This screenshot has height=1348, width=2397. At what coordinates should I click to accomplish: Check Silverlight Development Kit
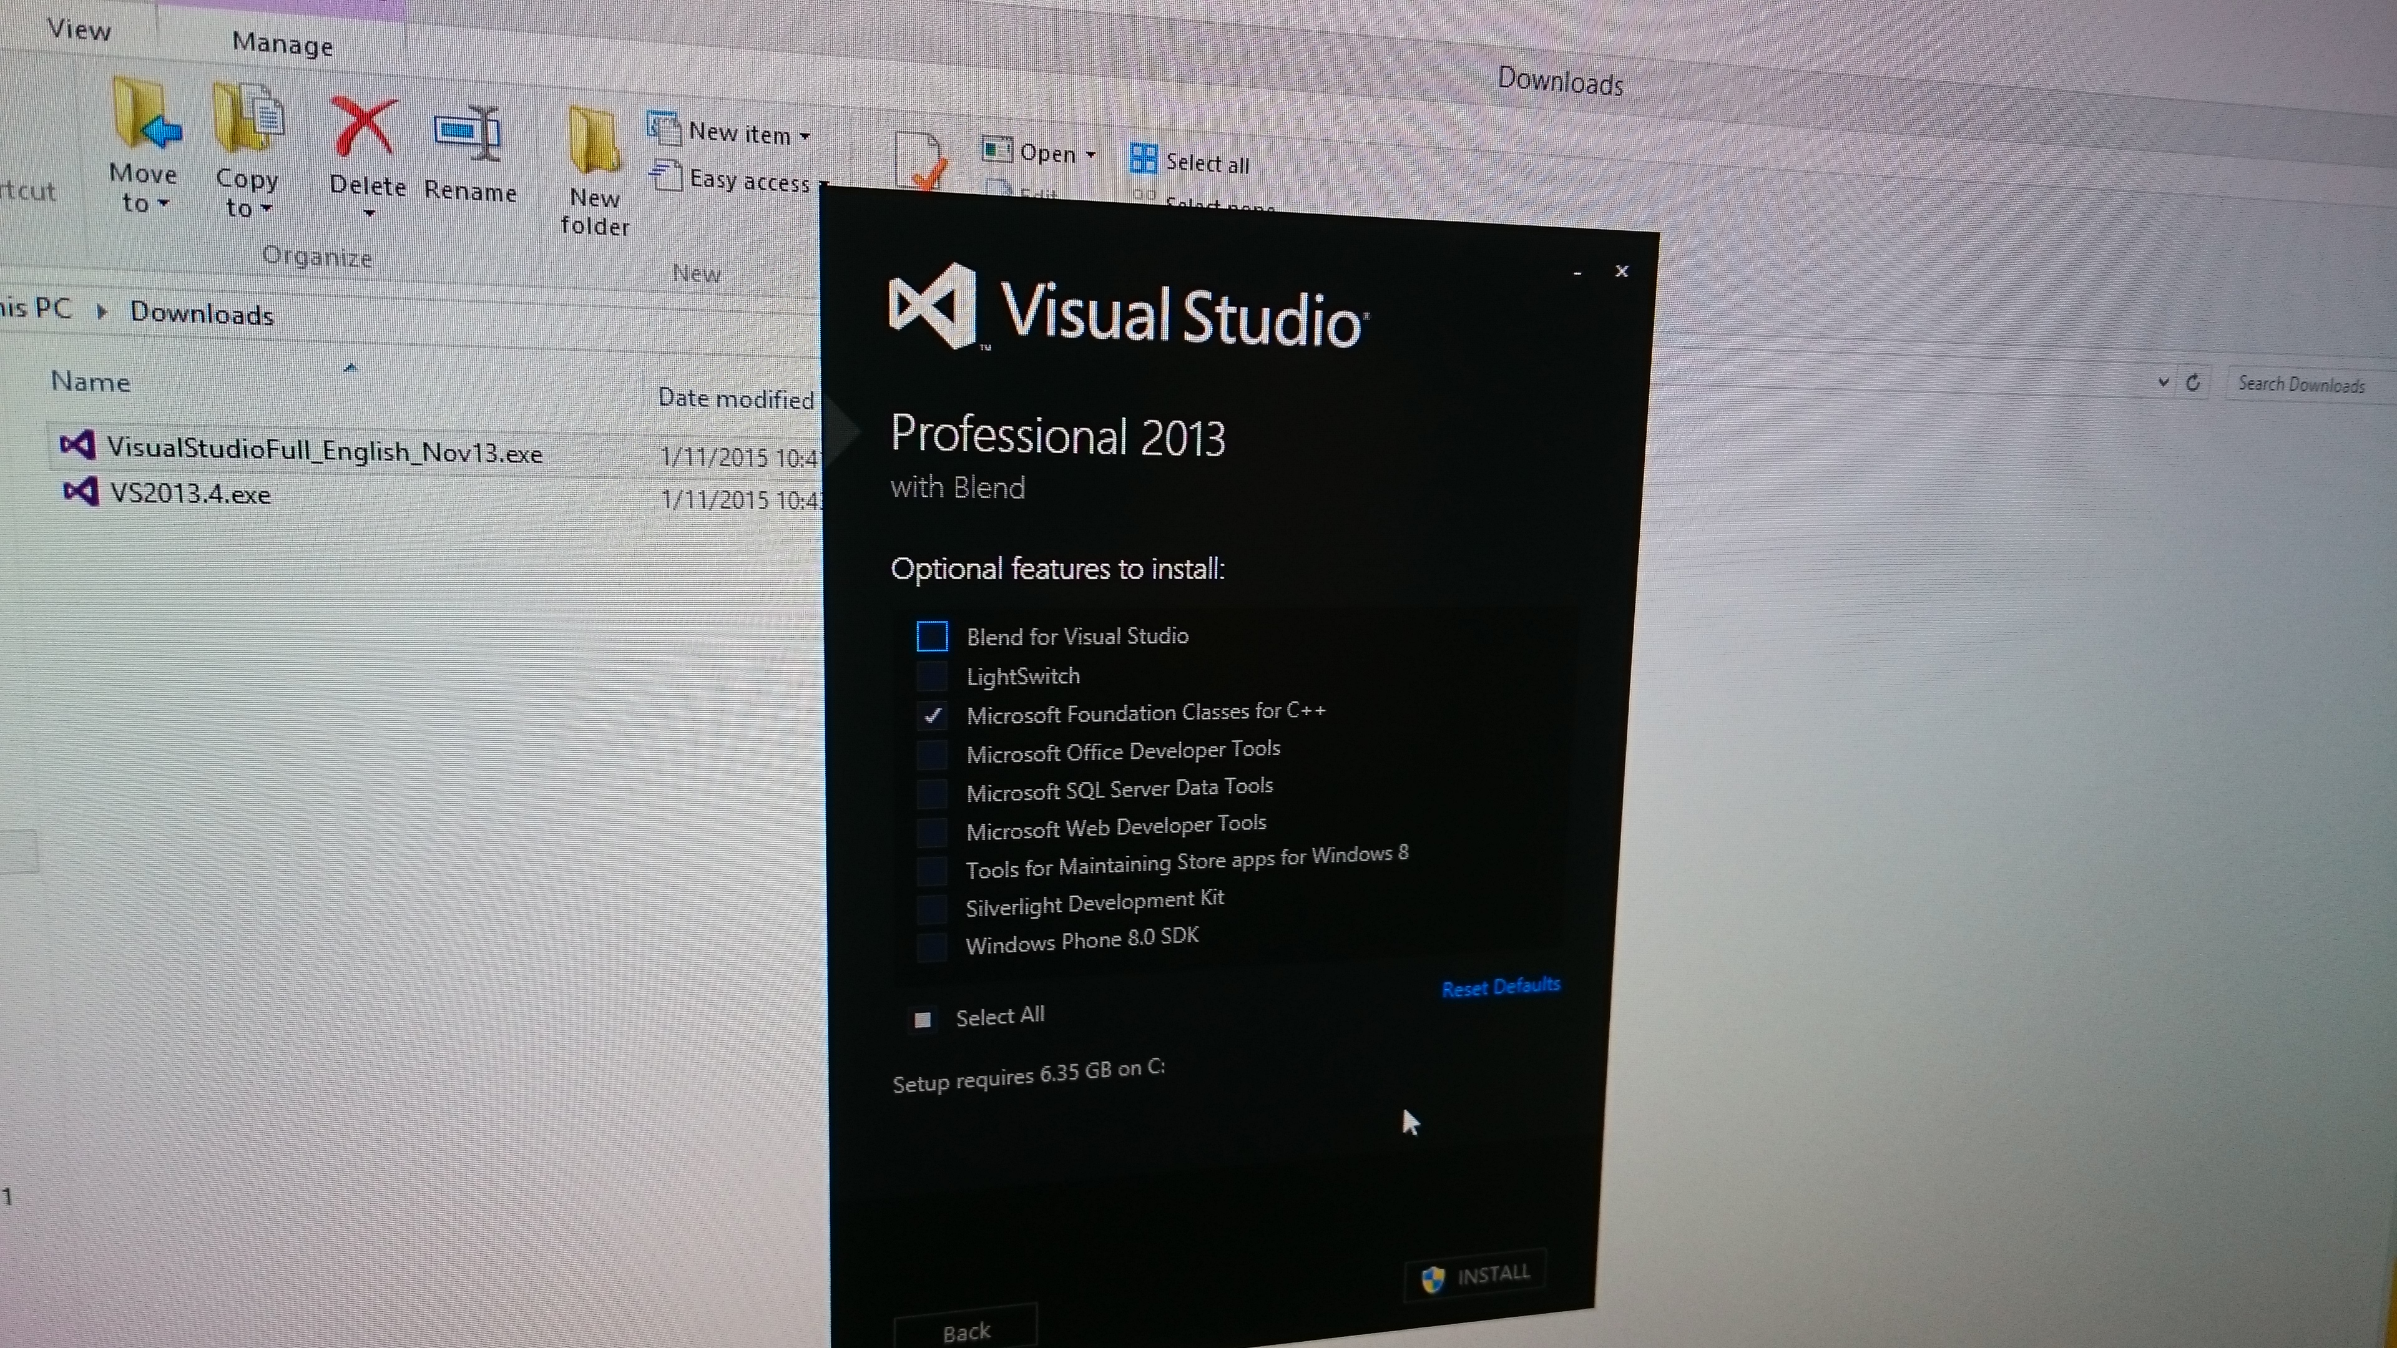point(931,909)
